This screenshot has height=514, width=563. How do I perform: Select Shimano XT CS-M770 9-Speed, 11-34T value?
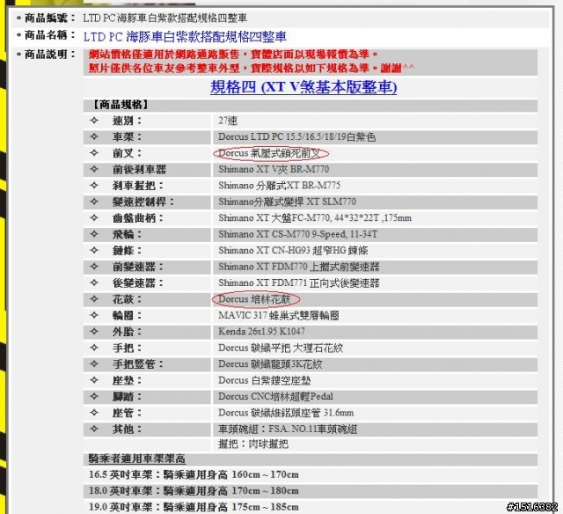tap(298, 234)
